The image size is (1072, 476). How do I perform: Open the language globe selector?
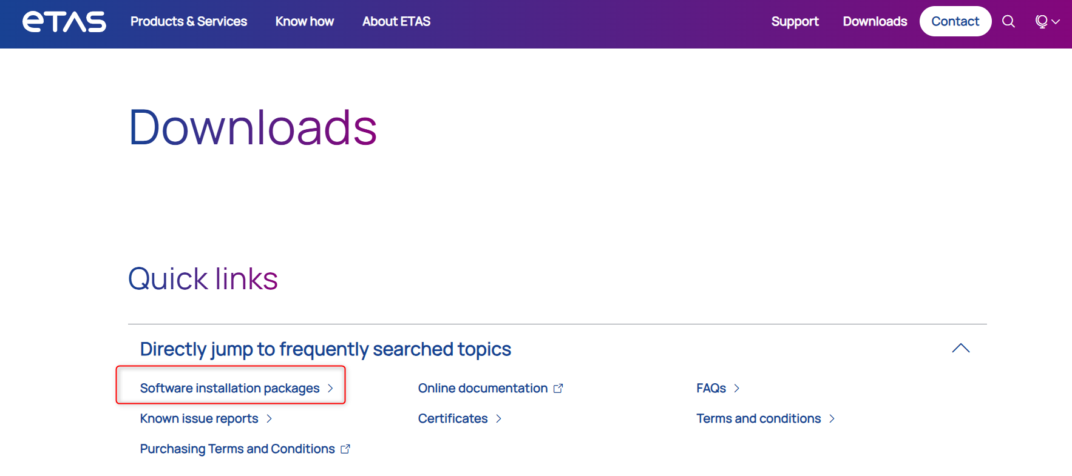click(1047, 22)
